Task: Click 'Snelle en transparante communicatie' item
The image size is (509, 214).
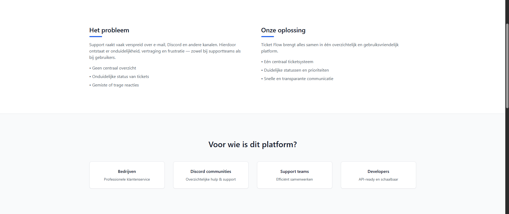Action: click(x=298, y=79)
